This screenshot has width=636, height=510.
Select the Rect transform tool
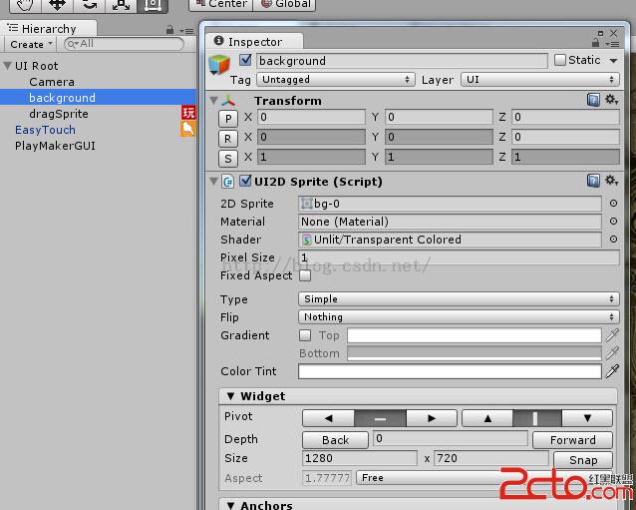(x=153, y=5)
